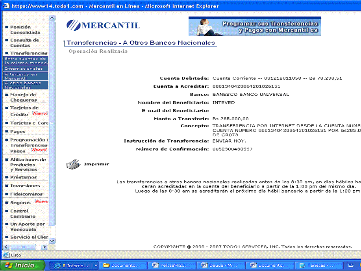Open the Inversiones menu item
The width and height of the screenshot is (361, 271).
(x=25, y=186)
